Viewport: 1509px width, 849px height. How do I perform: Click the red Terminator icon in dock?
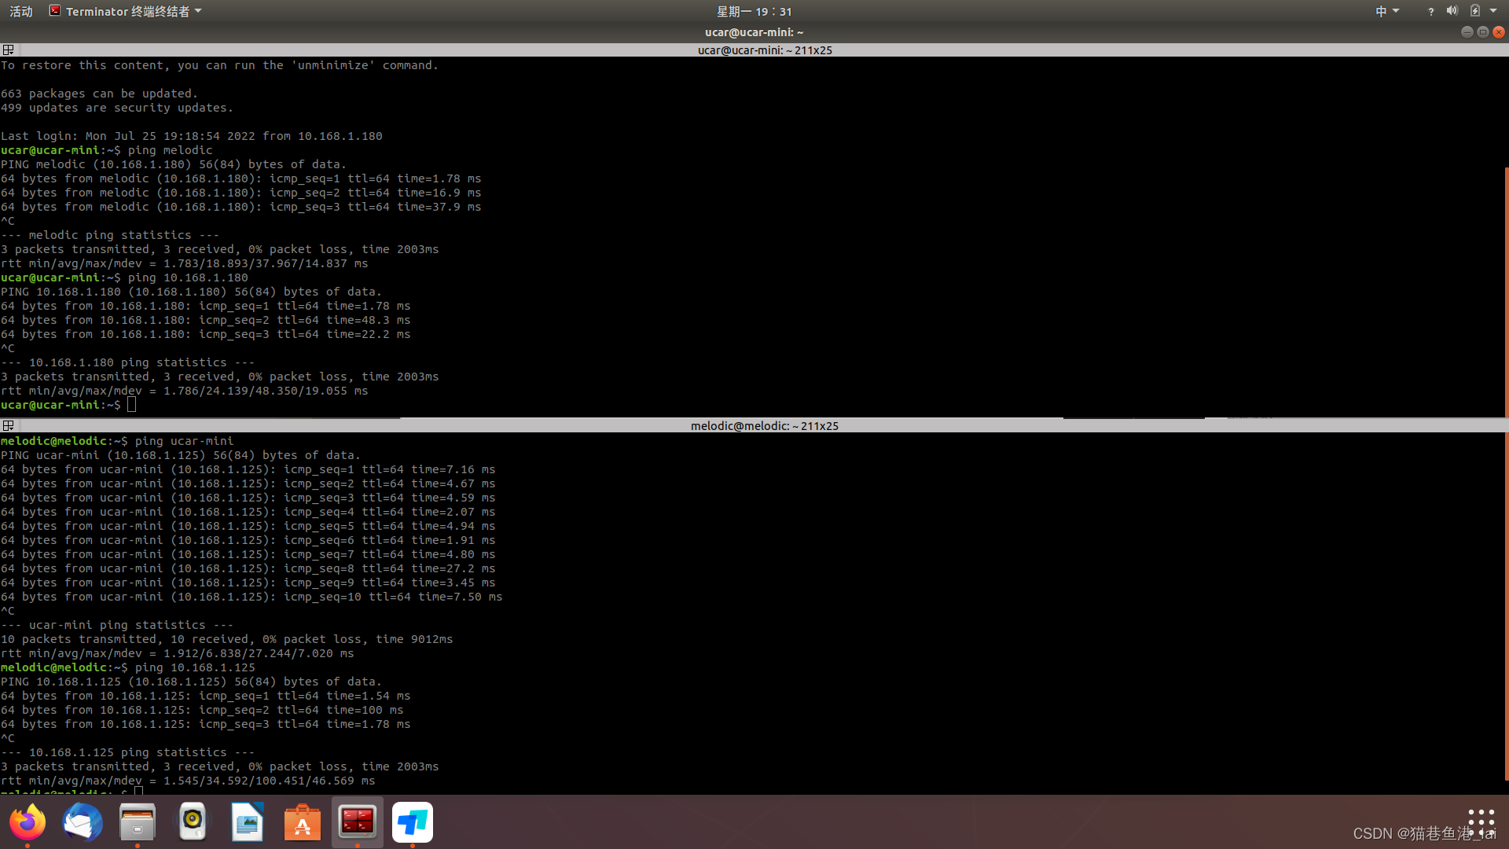(358, 822)
